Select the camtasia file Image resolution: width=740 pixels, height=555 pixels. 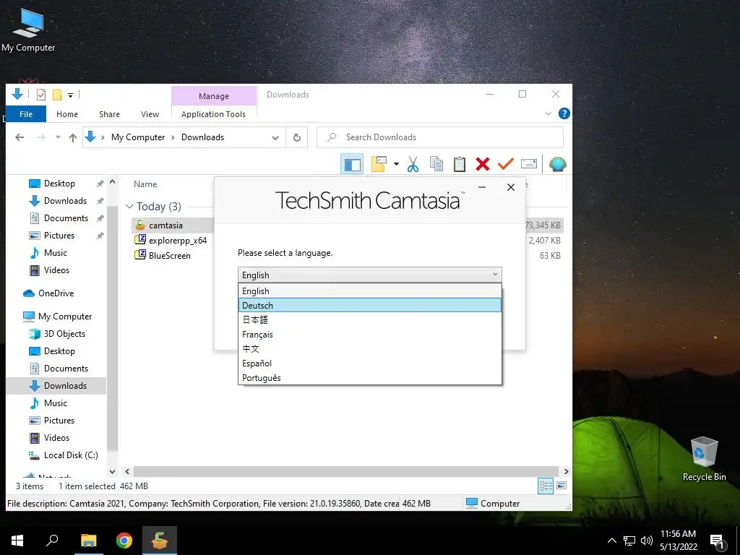165,225
